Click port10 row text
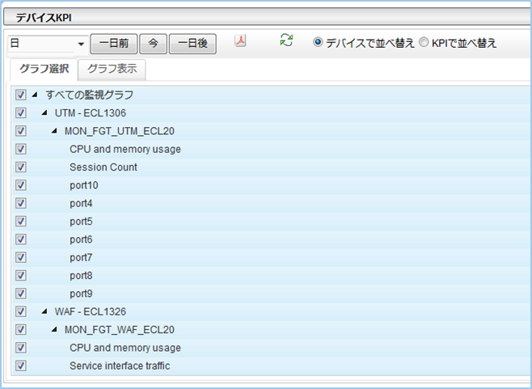Screen dimensions: 532x389 click(x=84, y=185)
